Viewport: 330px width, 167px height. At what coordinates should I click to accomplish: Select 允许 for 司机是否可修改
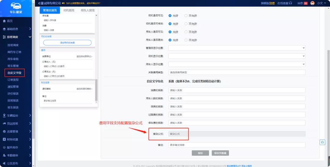pyautogui.click(x=170, y=24)
